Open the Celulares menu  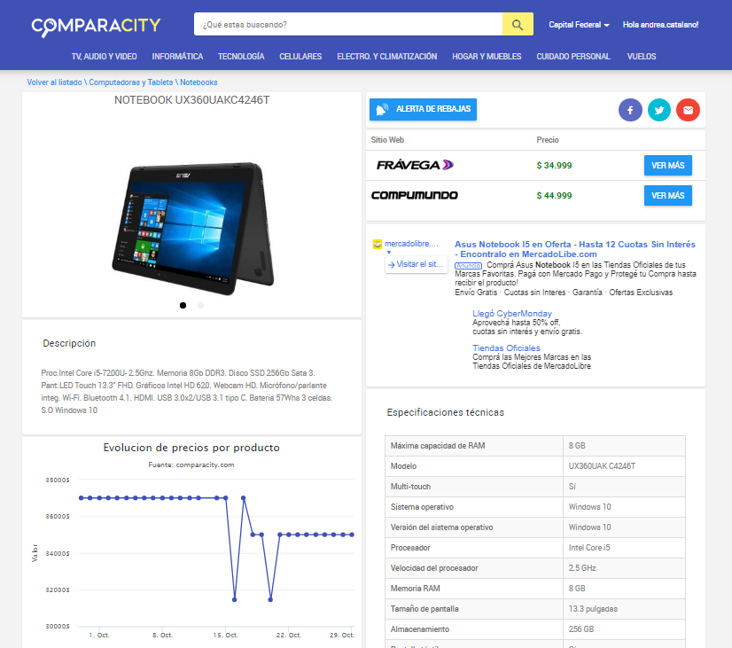300,57
